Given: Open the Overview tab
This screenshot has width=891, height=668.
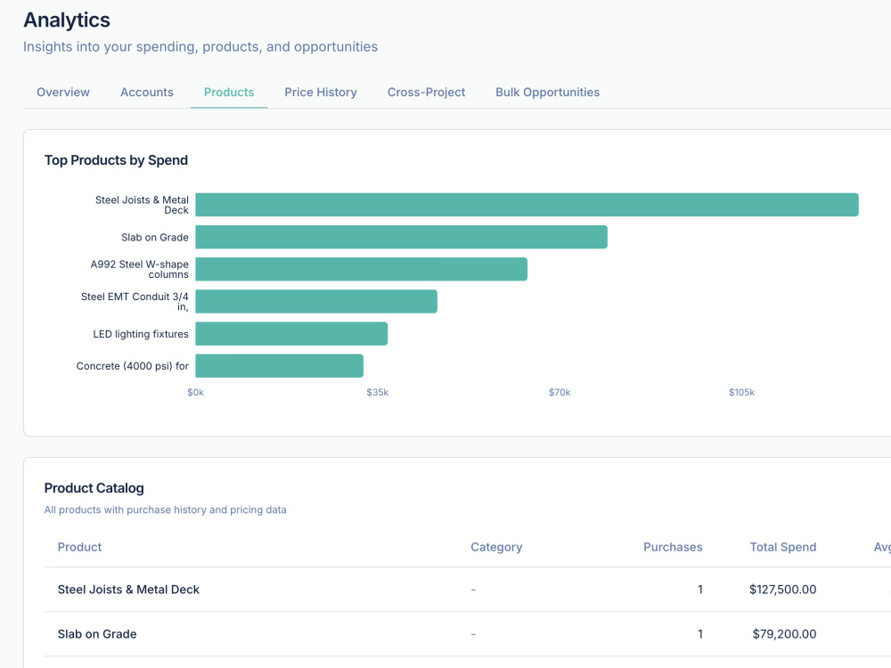Looking at the screenshot, I should (63, 92).
